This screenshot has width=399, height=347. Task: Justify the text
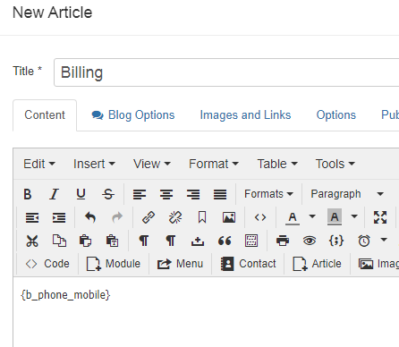pyautogui.click(x=220, y=194)
